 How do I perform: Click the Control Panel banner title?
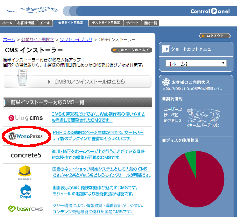click(210, 11)
